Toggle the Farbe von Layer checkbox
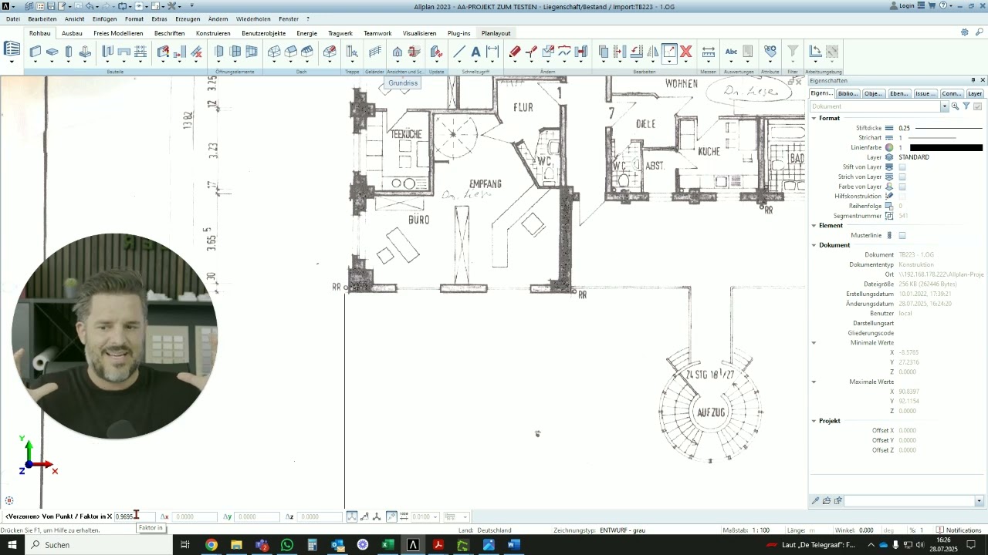This screenshot has width=988, height=555. [902, 187]
